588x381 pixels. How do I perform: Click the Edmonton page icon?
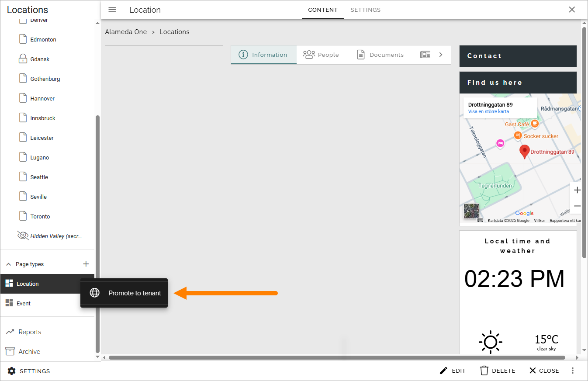click(x=23, y=39)
